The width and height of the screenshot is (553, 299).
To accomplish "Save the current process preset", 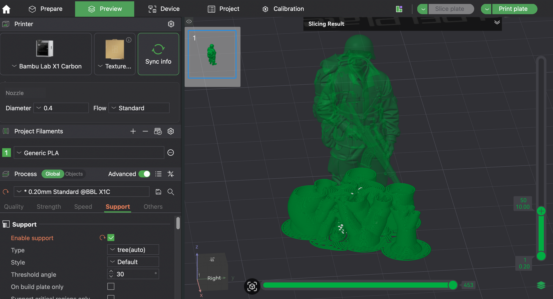I will click(x=158, y=192).
